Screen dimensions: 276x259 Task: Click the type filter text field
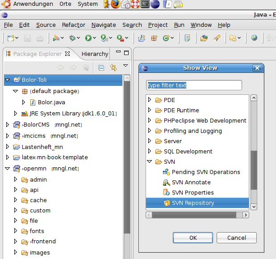point(194,85)
